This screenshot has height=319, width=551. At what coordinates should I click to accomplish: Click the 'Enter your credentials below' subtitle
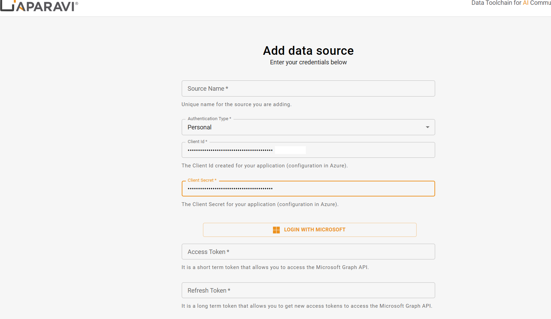308,62
